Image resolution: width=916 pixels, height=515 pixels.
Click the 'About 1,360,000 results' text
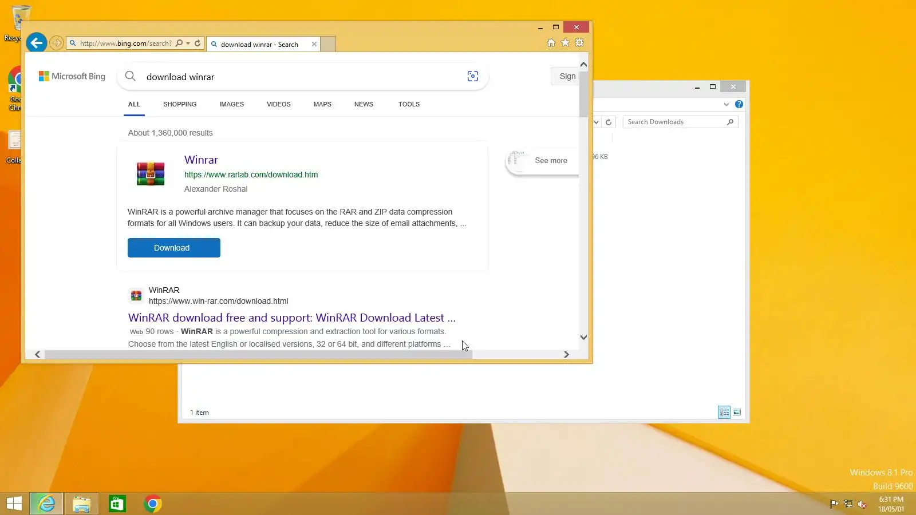pos(171,133)
